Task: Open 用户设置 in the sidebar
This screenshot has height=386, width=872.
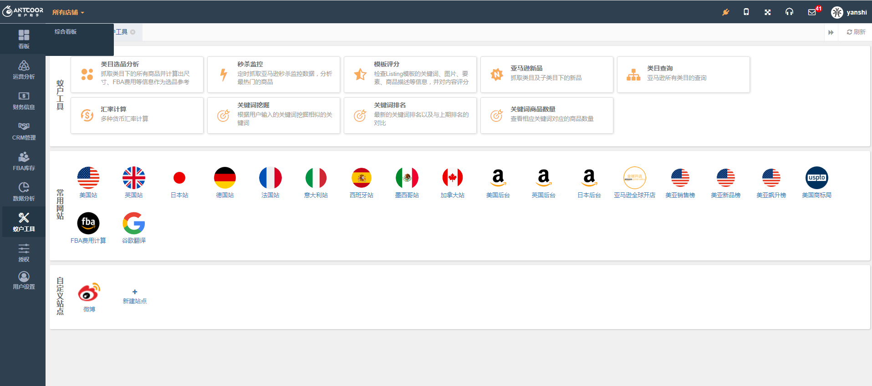Action: click(24, 280)
